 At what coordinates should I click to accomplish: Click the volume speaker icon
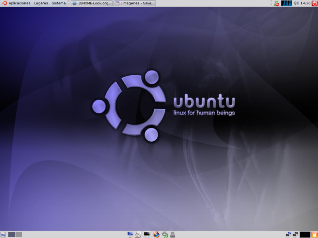296,3
